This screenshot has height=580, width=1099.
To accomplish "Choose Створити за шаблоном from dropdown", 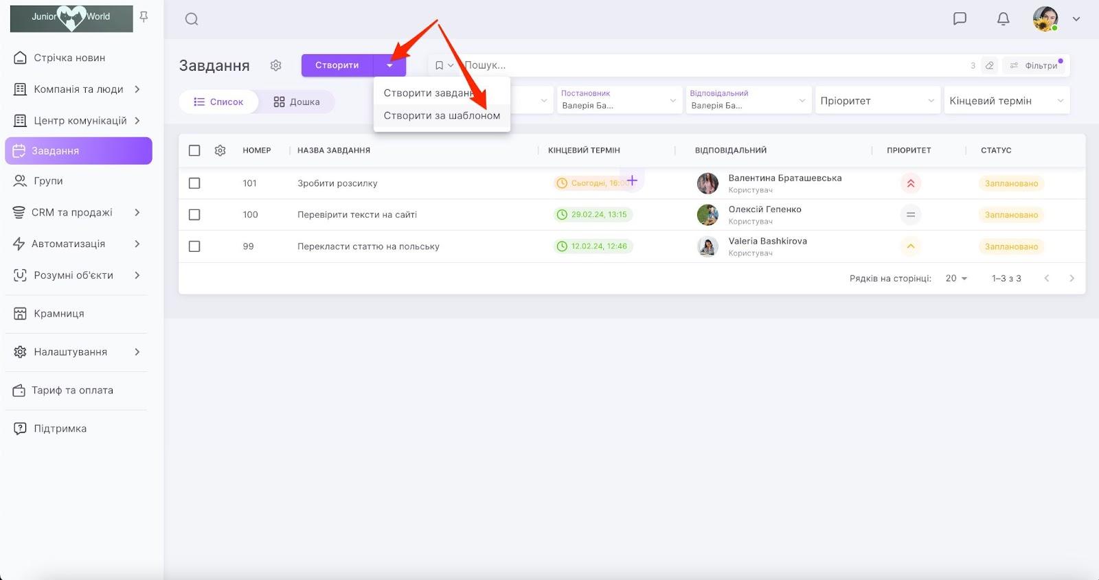I will tap(442, 115).
